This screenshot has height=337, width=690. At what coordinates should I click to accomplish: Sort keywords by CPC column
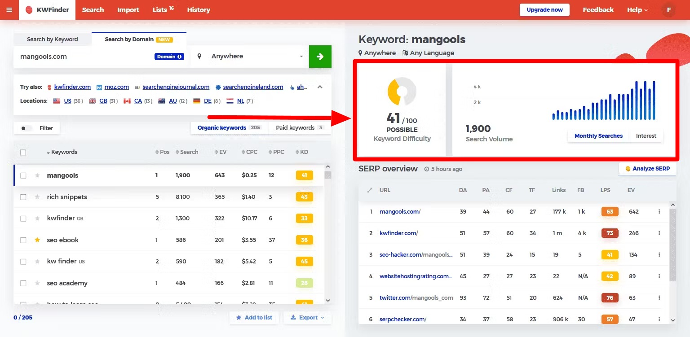249,152
